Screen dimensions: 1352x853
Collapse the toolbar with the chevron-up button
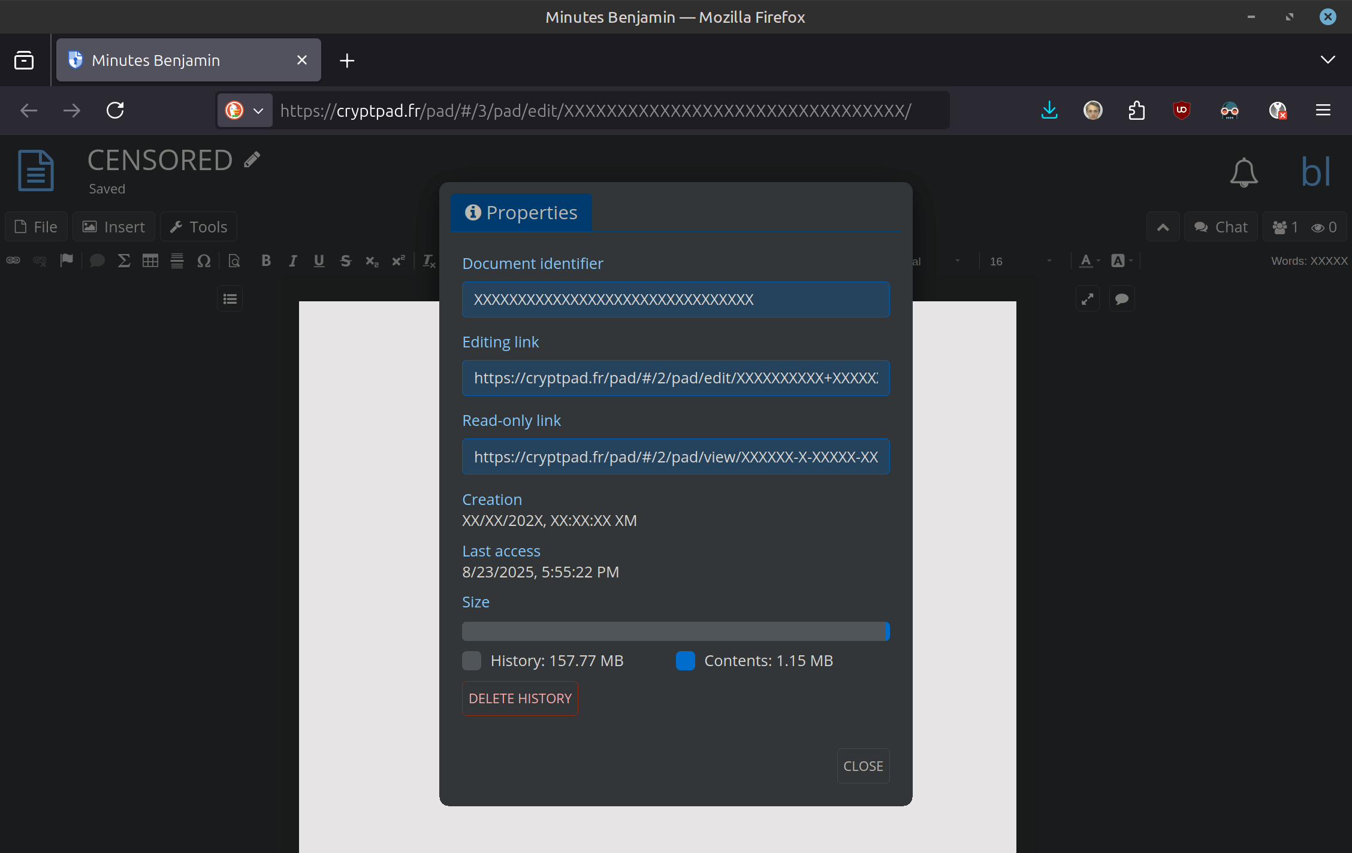click(1163, 227)
